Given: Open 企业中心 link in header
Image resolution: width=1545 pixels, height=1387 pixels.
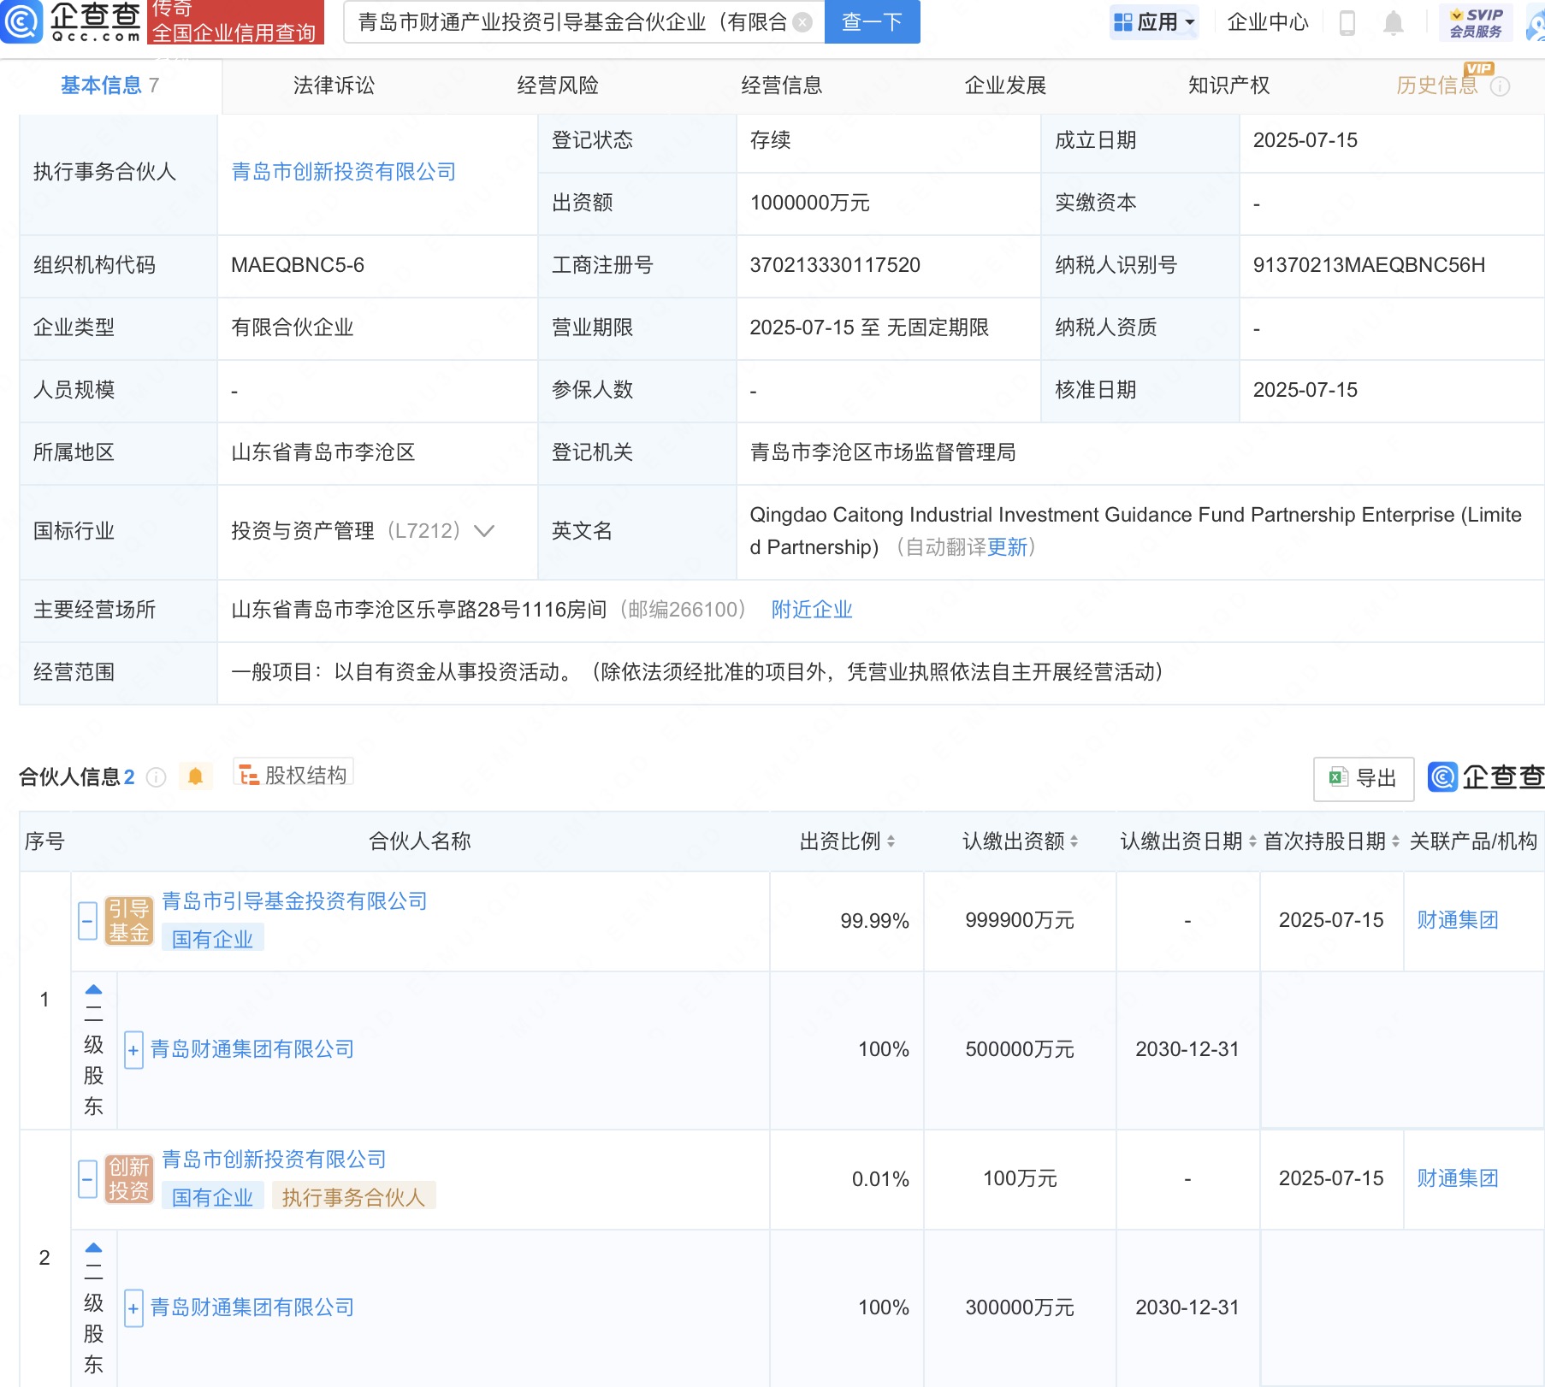Looking at the screenshot, I should pyautogui.click(x=1268, y=22).
